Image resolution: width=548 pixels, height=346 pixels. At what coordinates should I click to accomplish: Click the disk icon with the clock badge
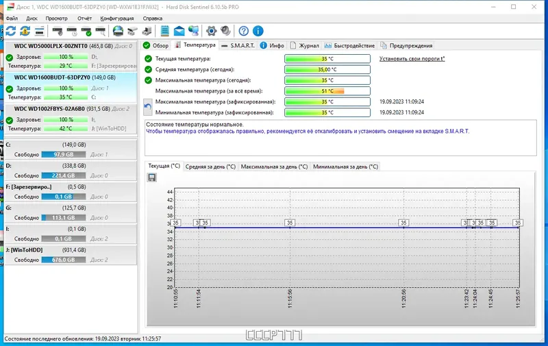click(x=72, y=31)
